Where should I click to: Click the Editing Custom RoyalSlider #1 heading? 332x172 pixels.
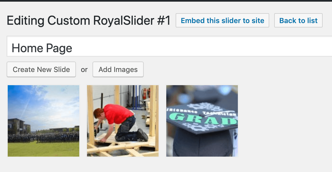(x=89, y=21)
